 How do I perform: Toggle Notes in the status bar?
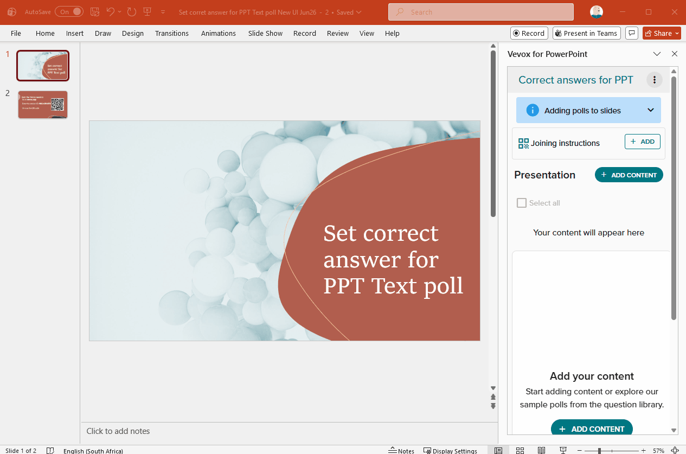[401, 451]
